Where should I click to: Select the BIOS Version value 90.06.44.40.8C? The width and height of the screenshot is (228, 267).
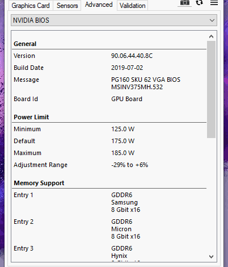[132, 56]
